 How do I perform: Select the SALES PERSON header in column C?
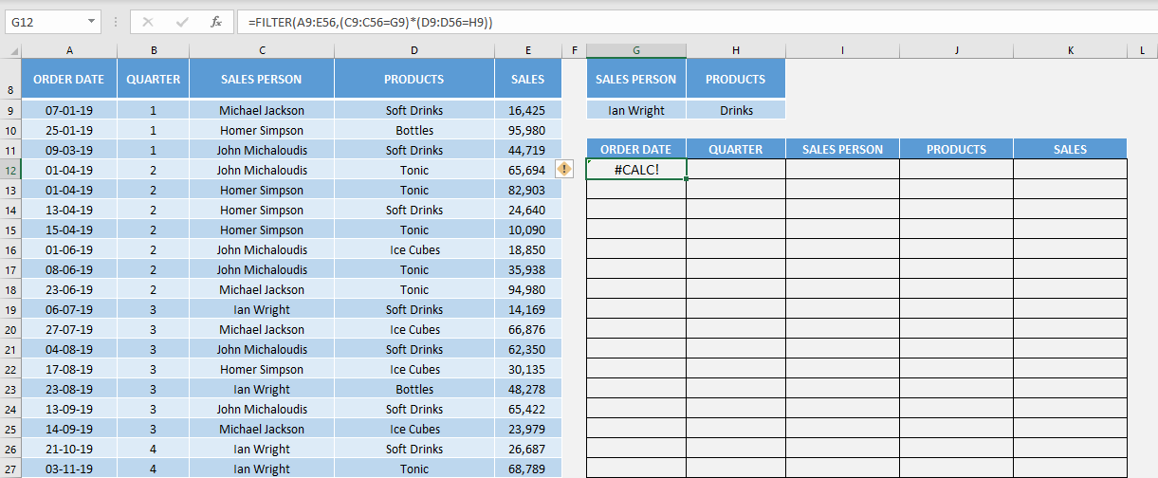click(262, 79)
